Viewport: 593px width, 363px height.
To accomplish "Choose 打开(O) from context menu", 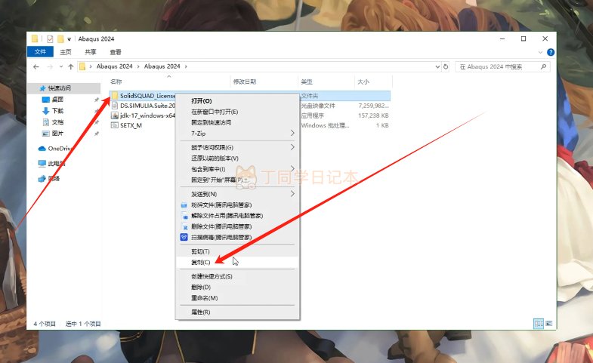I will 237,101.
